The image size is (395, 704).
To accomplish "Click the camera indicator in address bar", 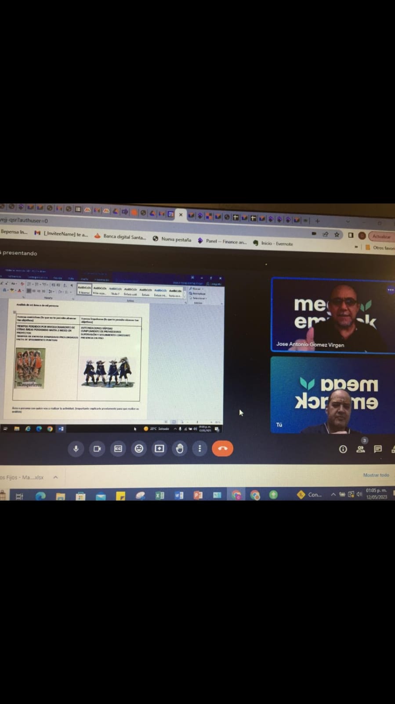I will (314, 233).
